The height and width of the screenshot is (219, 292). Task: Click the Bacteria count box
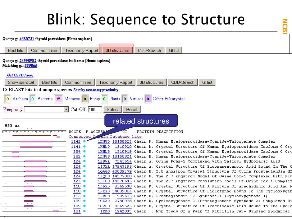[33, 99]
